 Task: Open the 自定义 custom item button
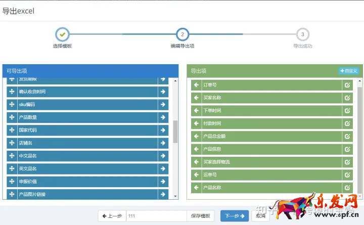(348, 71)
